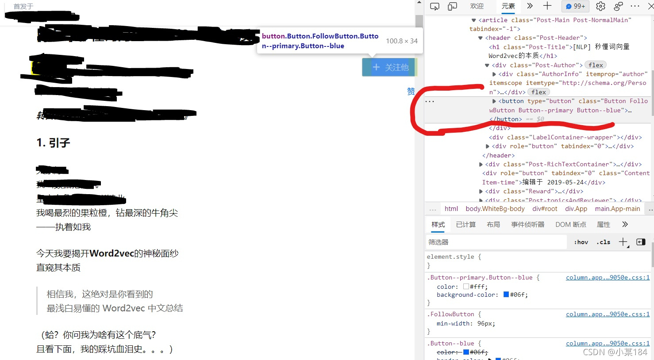Collapse the div Post-Author node
The width and height of the screenshot is (654, 360).
point(487,65)
